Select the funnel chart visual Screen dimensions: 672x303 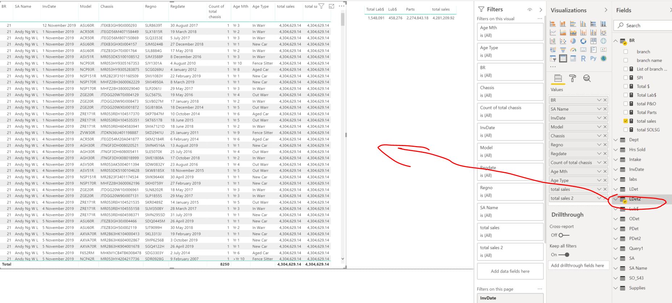[563, 50]
